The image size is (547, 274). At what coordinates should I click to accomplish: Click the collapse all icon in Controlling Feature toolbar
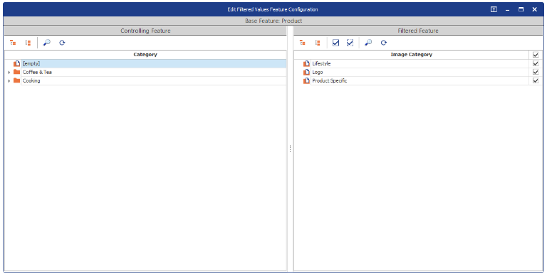[x=28, y=43]
